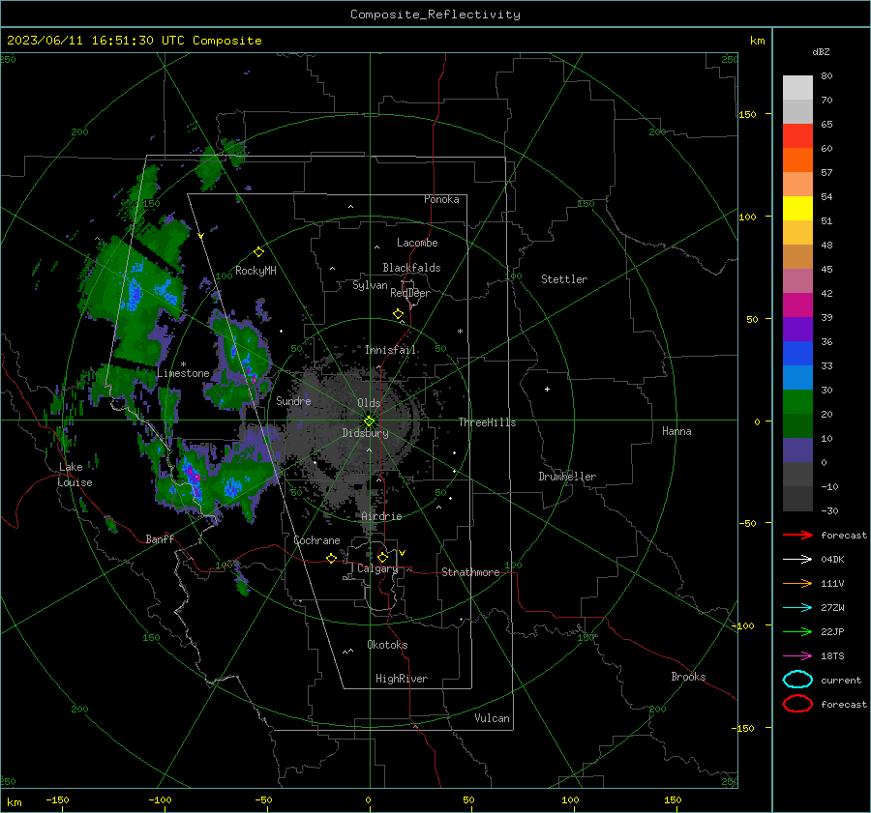This screenshot has height=813, width=871.
Task: Click the radar site diamond above Didsbury
Action: tap(369, 421)
